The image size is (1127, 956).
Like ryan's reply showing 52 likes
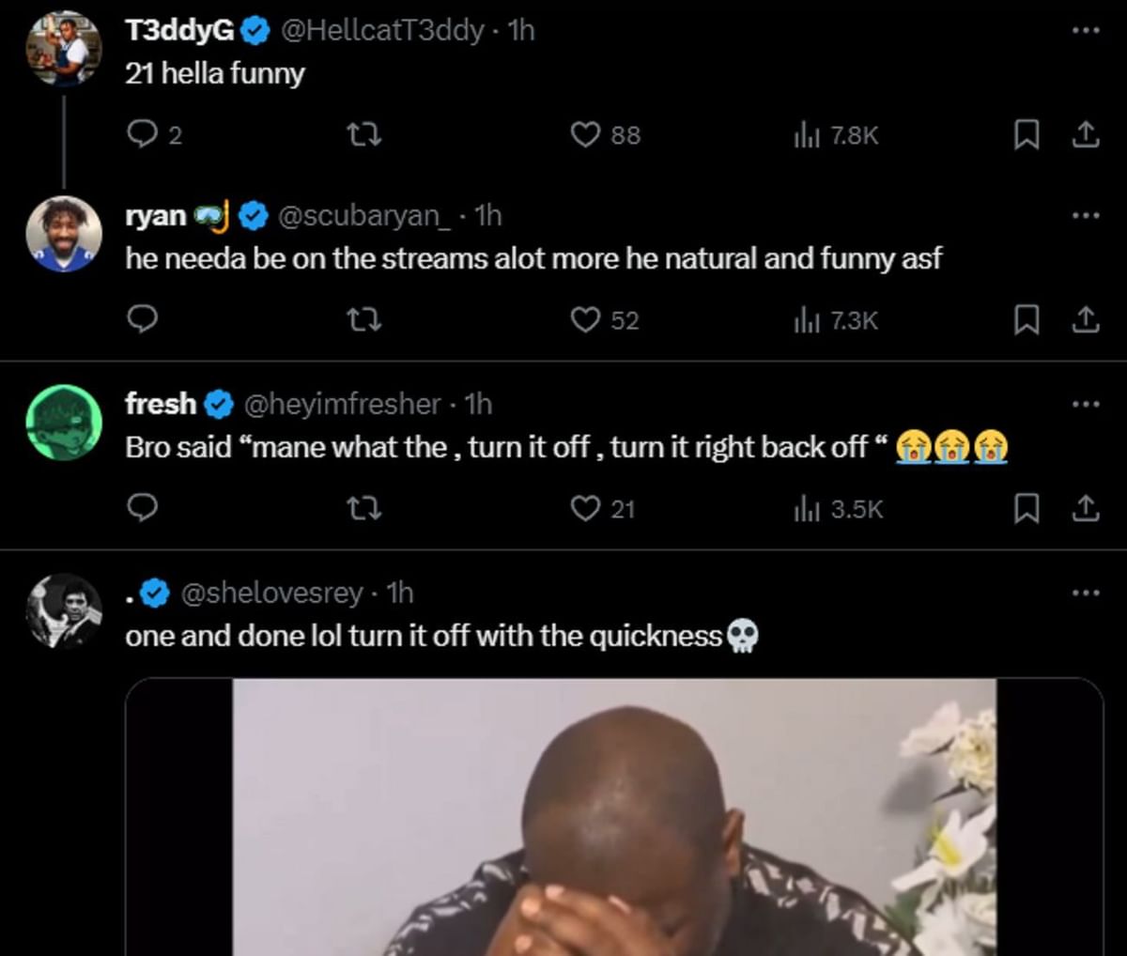pos(586,320)
